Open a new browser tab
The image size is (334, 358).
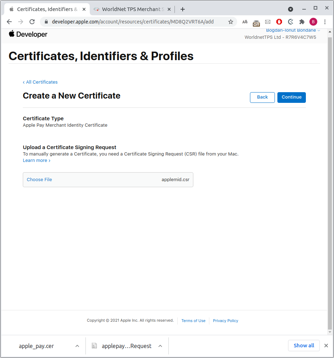(183, 9)
